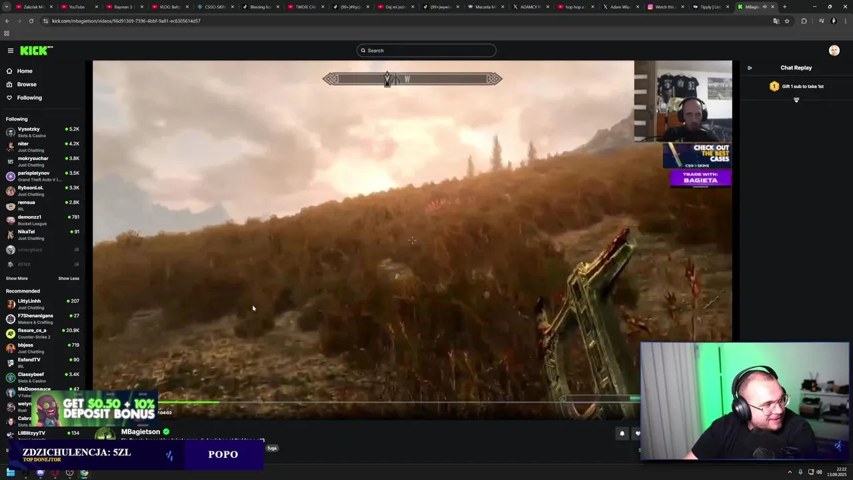Click Show Less in Following
The height and width of the screenshot is (480, 853).
(x=69, y=279)
